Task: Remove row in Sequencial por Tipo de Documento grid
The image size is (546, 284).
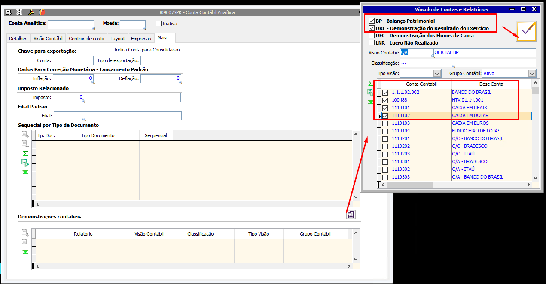Action: tap(25, 144)
